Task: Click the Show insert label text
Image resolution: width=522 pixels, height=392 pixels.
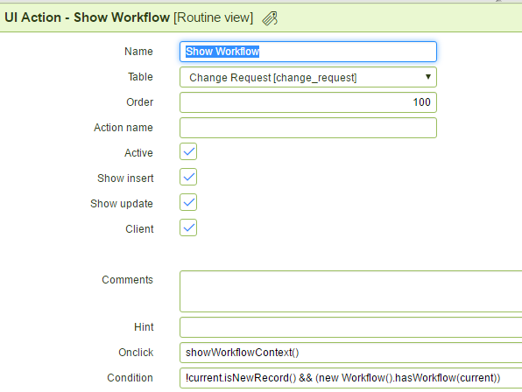Action: click(x=125, y=178)
